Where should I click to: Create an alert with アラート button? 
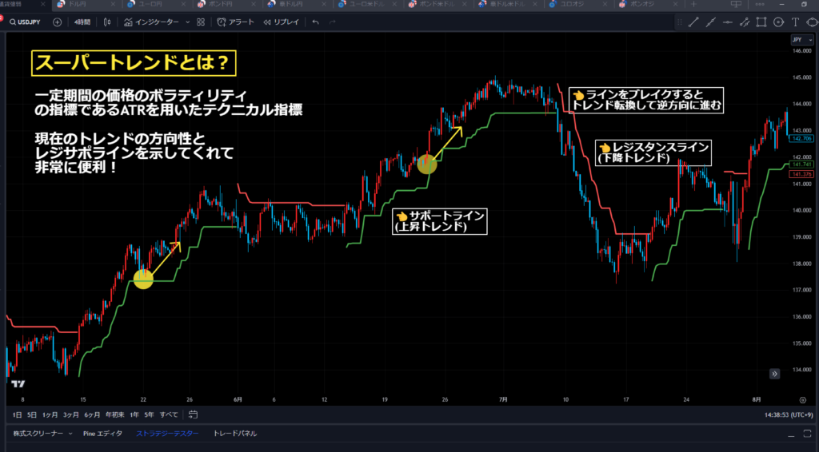coord(236,22)
